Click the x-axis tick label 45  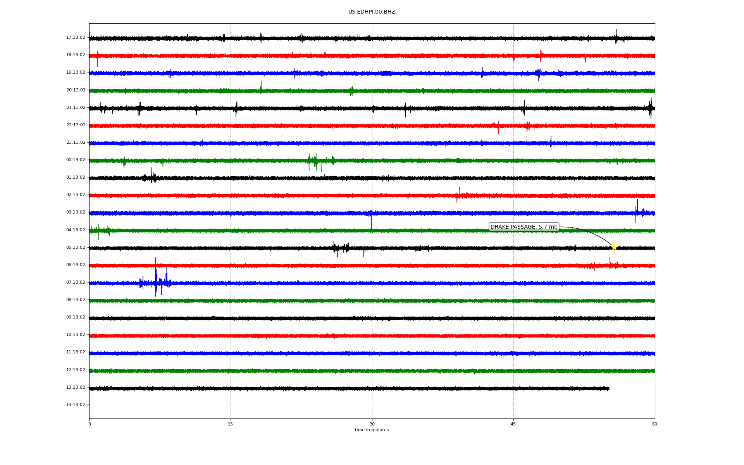(x=513, y=424)
